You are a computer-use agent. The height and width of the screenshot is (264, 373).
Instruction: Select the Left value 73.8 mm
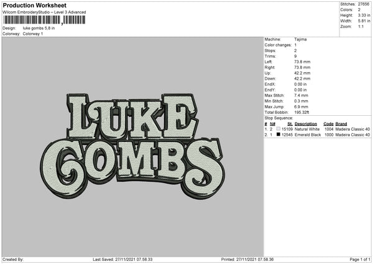click(302, 62)
